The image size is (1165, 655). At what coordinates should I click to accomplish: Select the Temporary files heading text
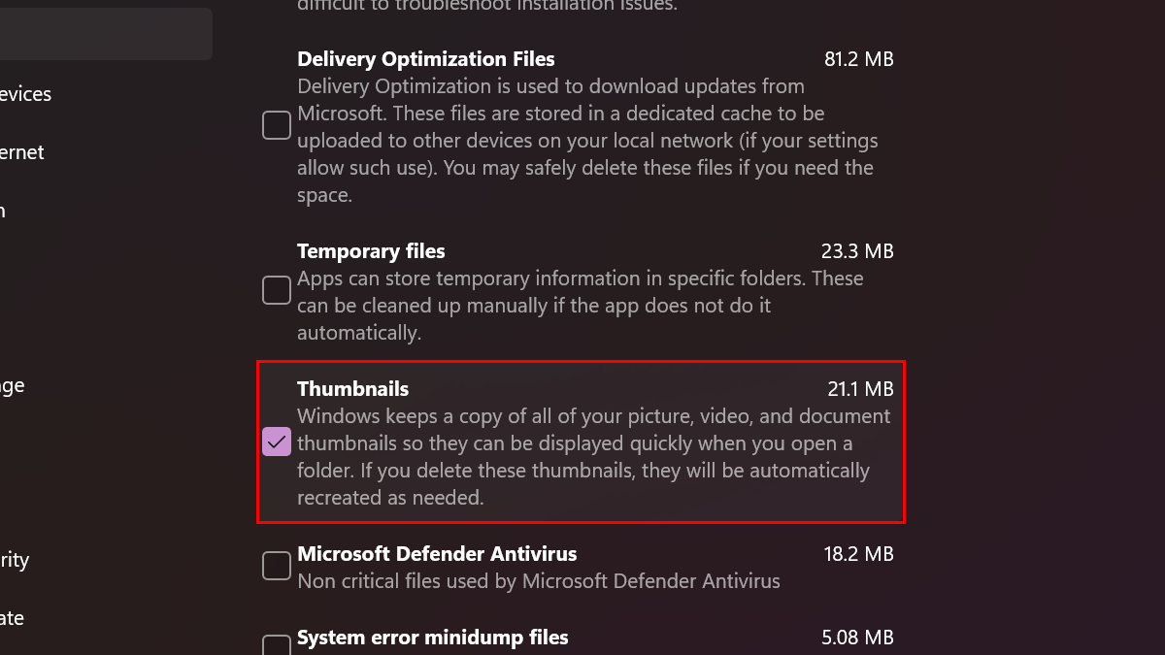pyautogui.click(x=371, y=251)
